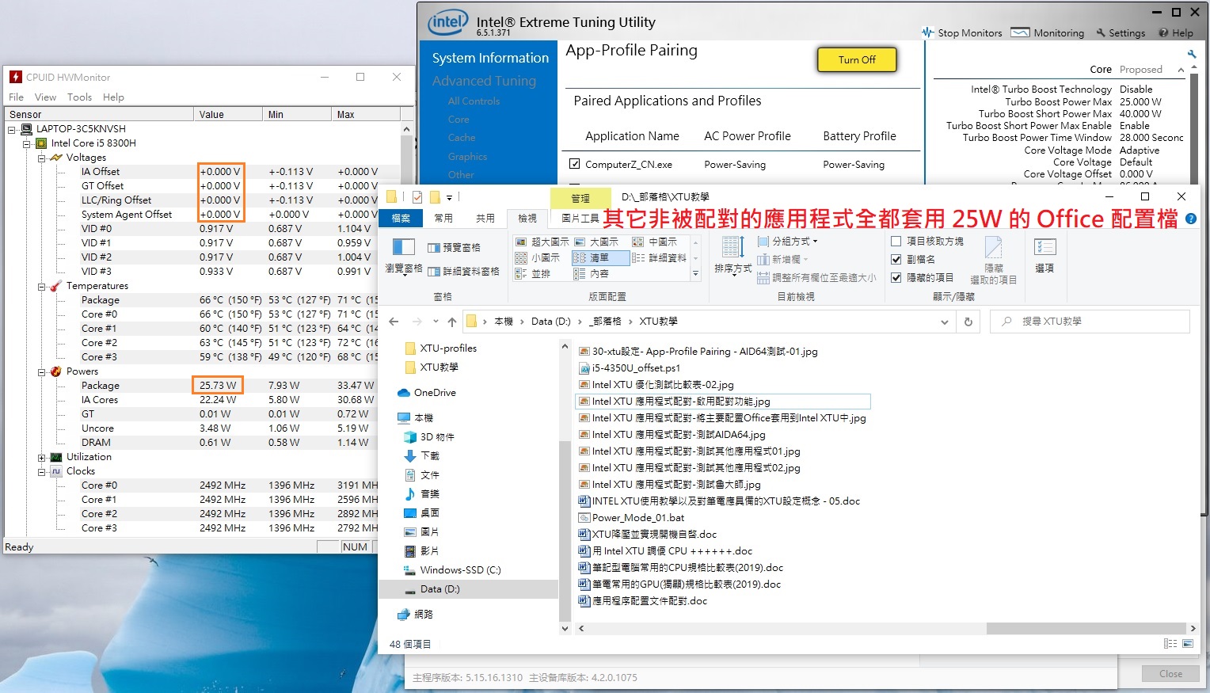
Task: Select the 中圖示 layout option
Action: 655,242
